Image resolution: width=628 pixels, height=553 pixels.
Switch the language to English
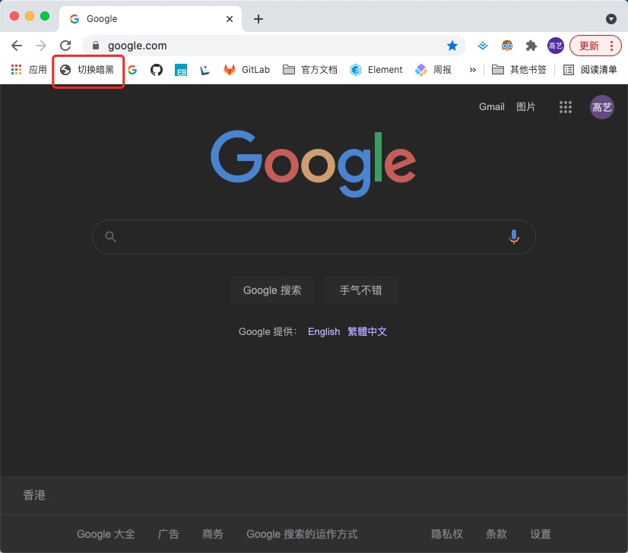324,332
